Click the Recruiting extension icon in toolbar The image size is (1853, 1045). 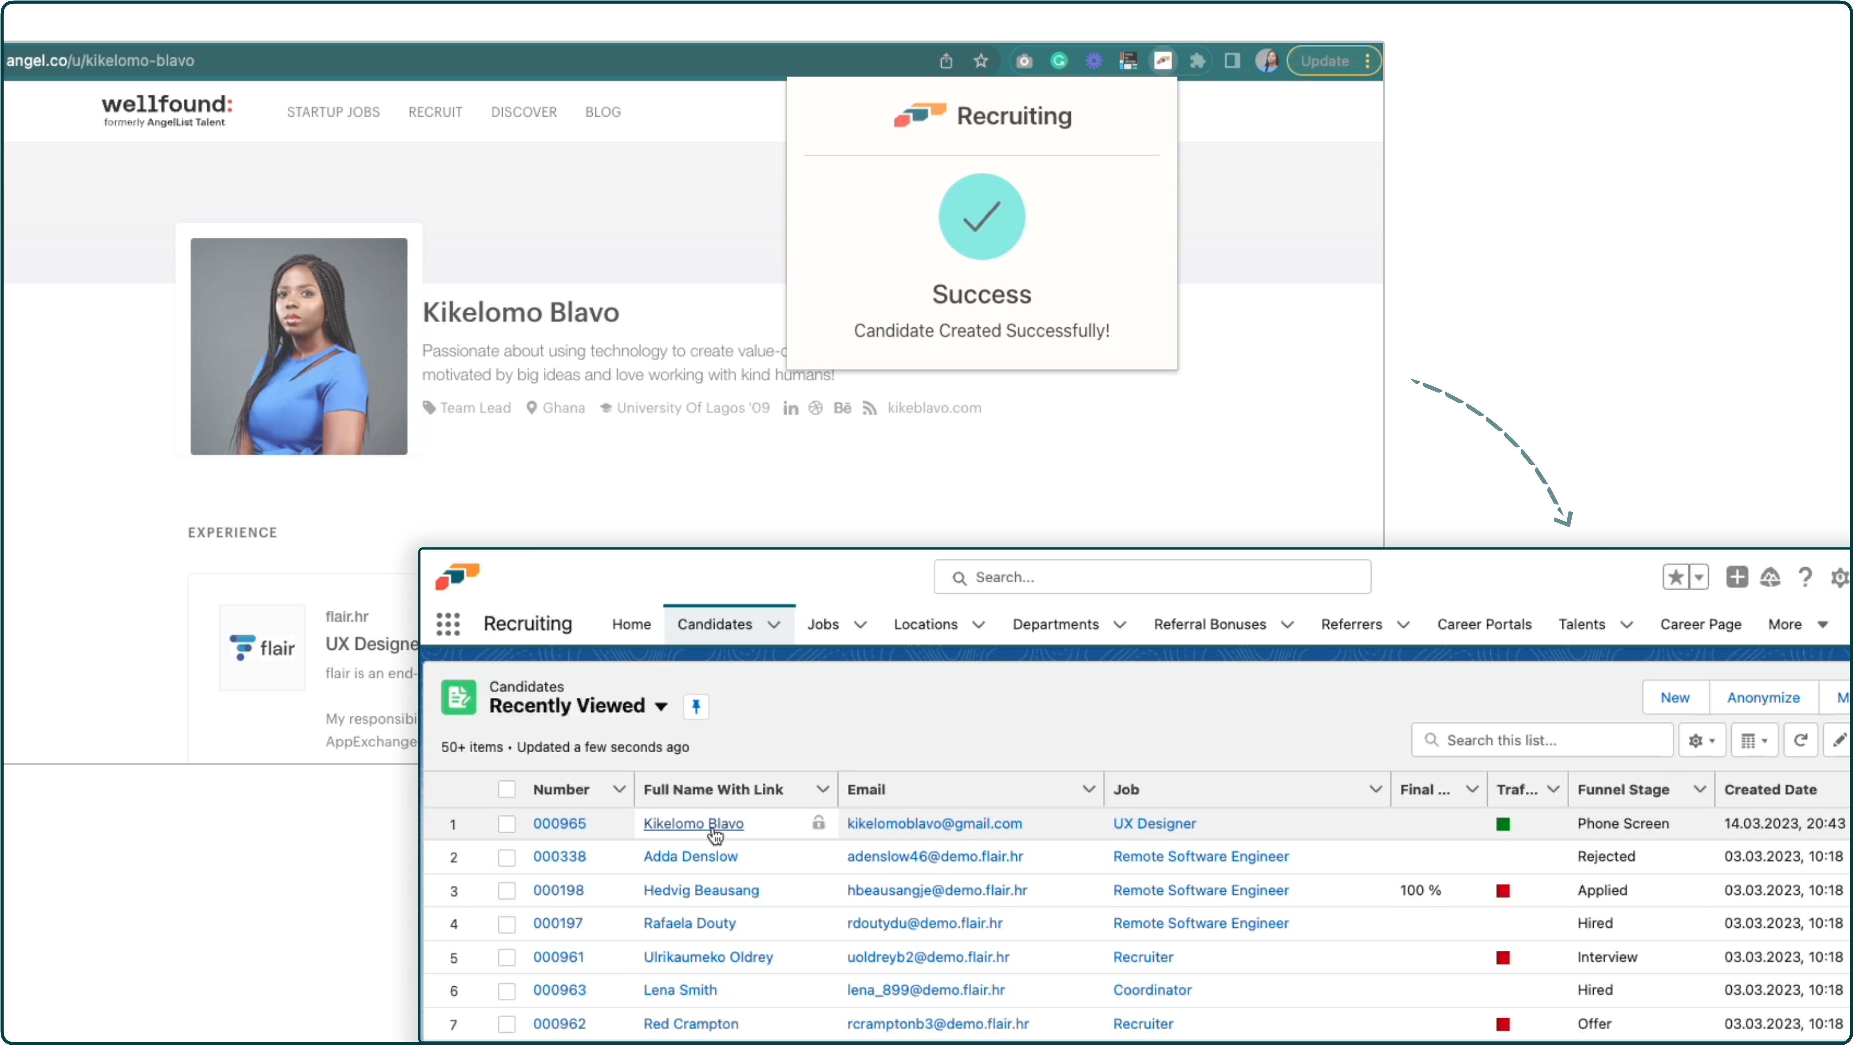point(1163,61)
